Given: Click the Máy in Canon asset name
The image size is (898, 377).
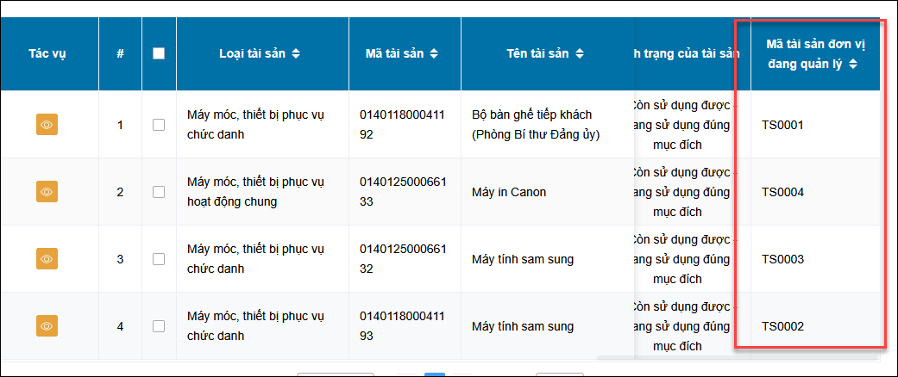Looking at the screenshot, I should 509,192.
